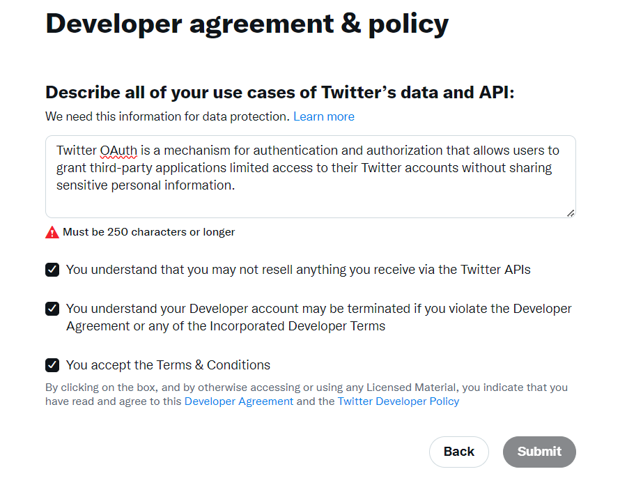Grab the text area resize handle
This screenshot has width=627, height=483.
(571, 213)
